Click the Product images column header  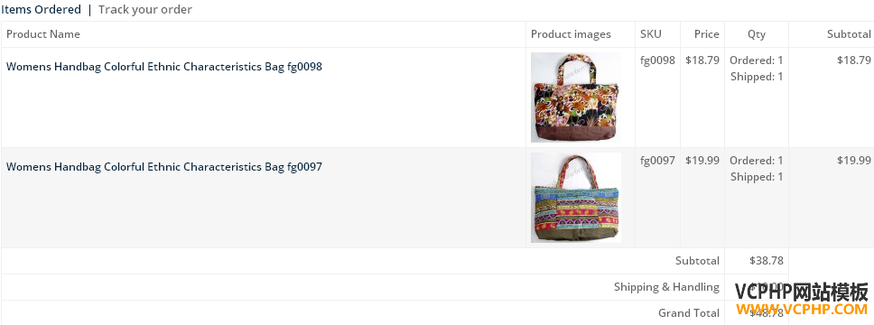coord(571,34)
